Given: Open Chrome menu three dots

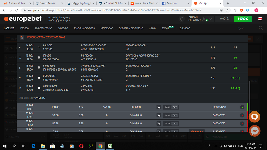Looking at the screenshot, I should click(263, 10).
